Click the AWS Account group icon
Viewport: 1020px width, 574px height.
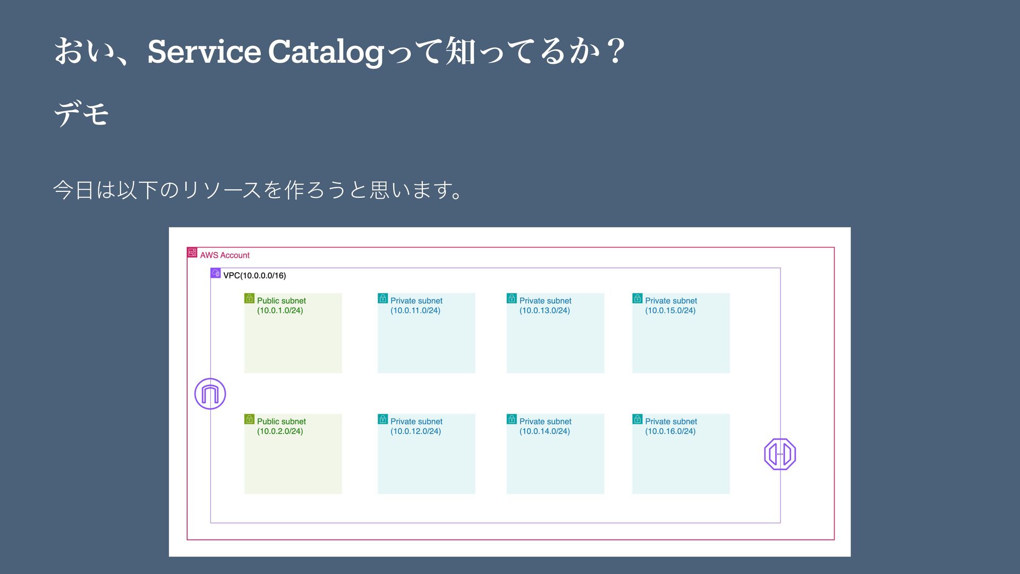[x=192, y=252]
